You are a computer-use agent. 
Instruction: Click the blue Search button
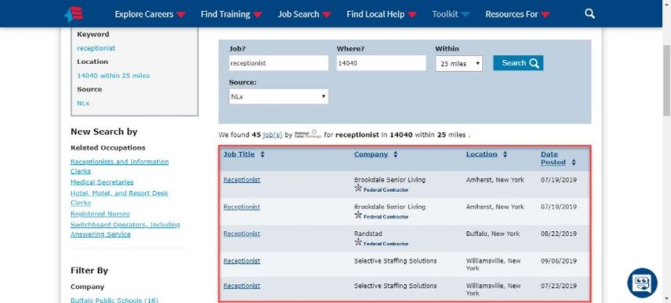[518, 63]
